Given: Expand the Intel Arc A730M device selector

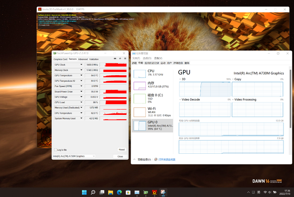Looking at the screenshot, I should (x=74, y=156).
